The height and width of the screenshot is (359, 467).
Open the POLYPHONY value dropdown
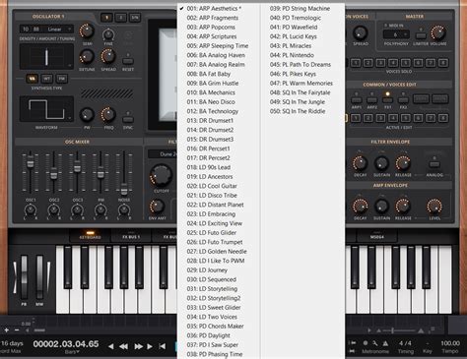(396, 34)
